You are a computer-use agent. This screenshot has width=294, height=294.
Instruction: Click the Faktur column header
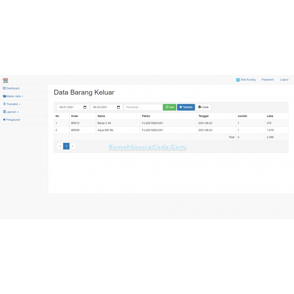(146, 116)
